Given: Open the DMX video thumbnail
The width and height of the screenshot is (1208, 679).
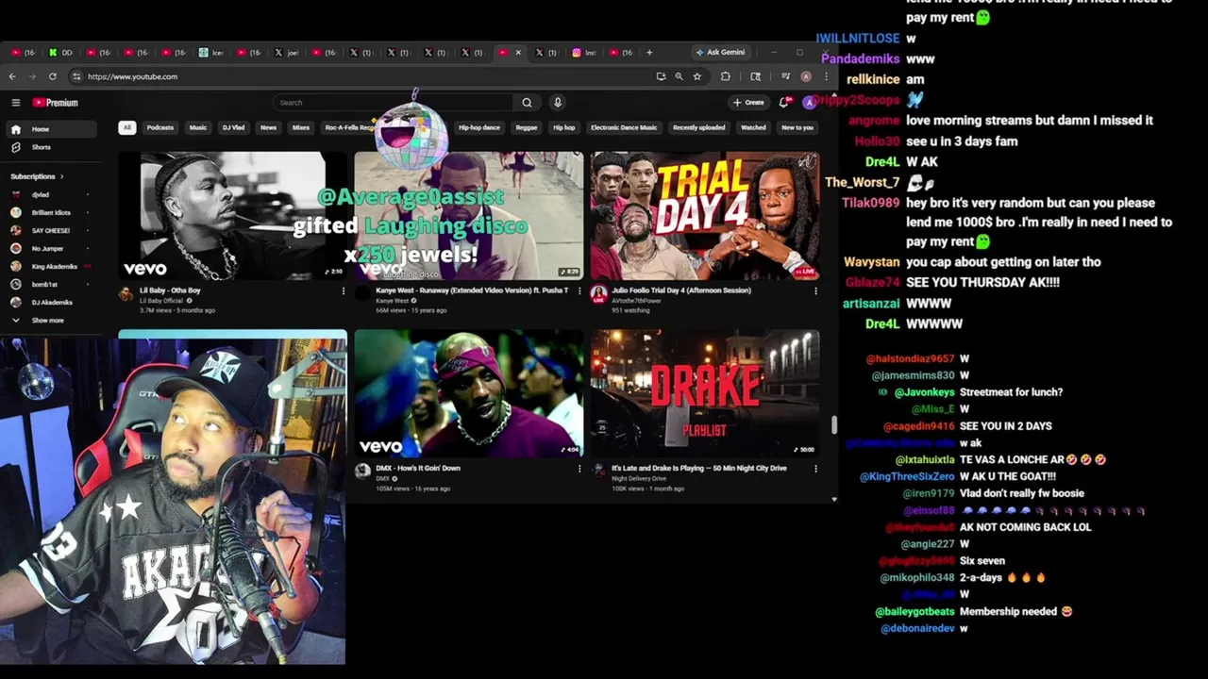Looking at the screenshot, I should point(469,393).
